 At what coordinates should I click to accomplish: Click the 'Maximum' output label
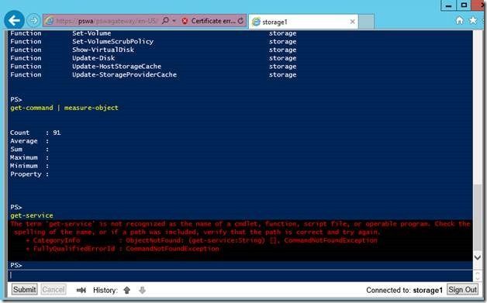pyautogui.click(x=24, y=157)
